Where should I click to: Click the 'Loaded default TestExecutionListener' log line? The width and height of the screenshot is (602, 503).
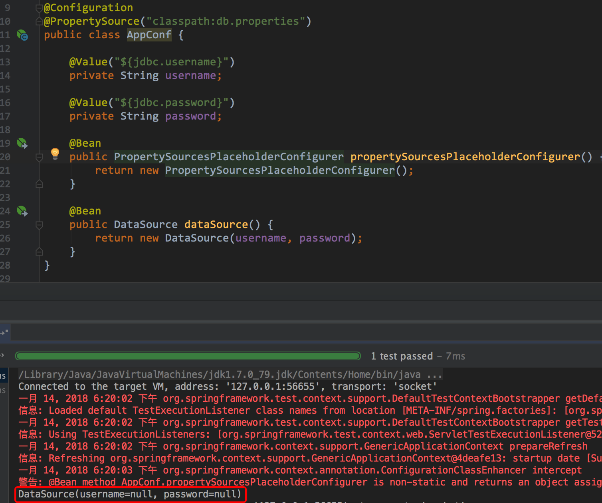[x=310, y=410]
